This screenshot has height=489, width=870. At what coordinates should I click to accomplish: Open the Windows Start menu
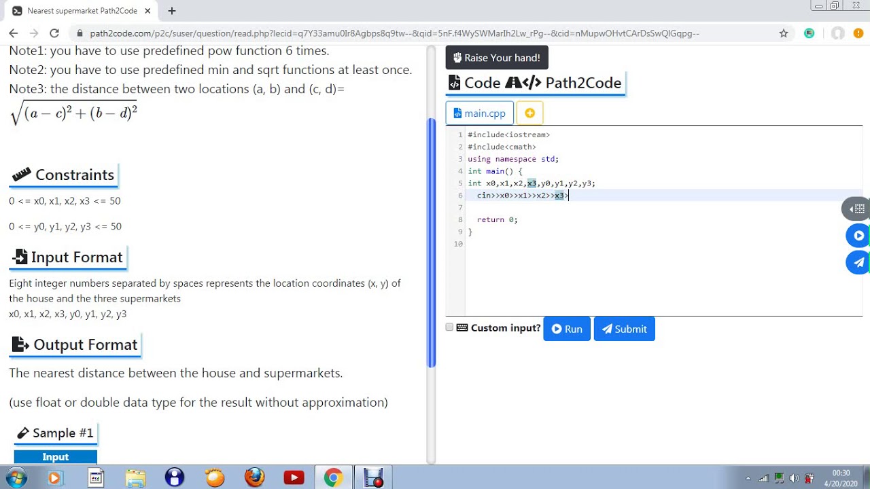pyautogui.click(x=15, y=478)
